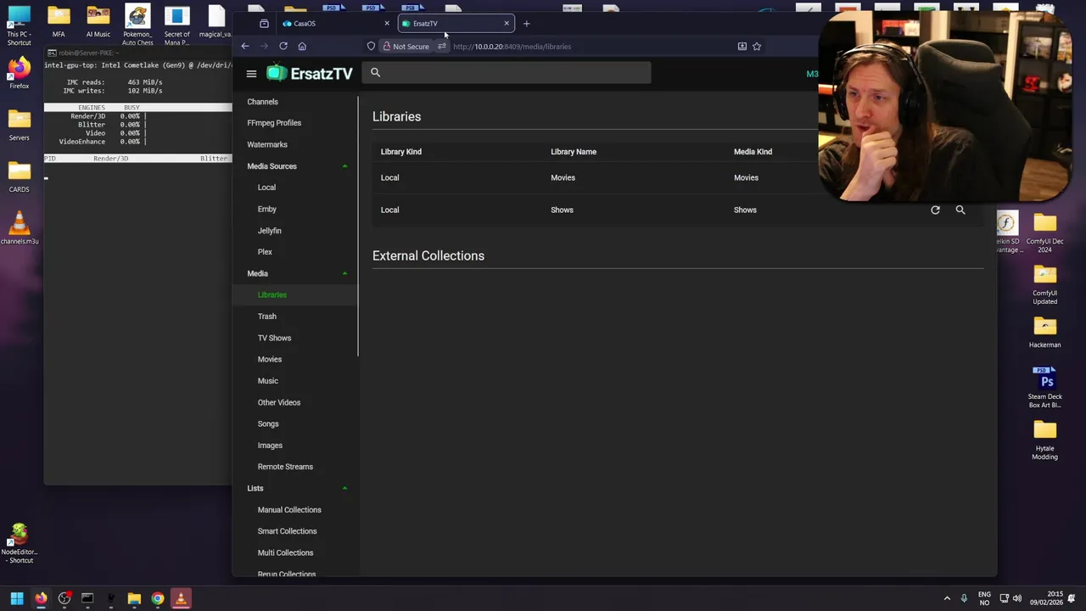This screenshot has height=611, width=1086.
Task: Click the Firefox desktop shortcut
Action: point(19,73)
